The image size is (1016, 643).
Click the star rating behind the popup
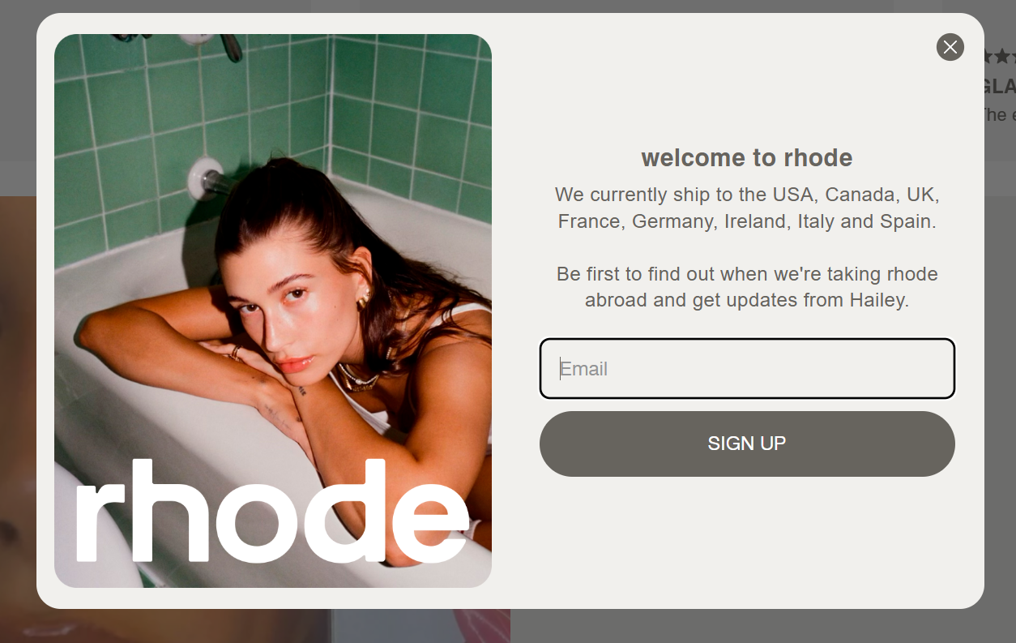(998, 56)
